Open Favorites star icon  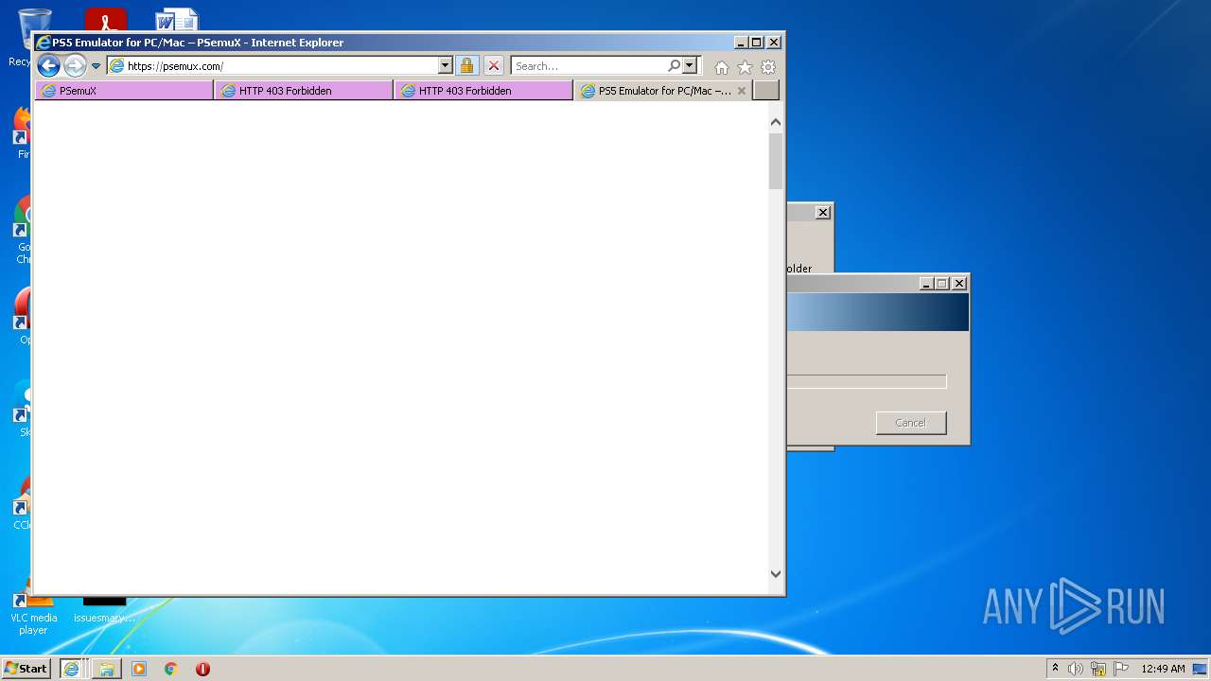pos(746,67)
